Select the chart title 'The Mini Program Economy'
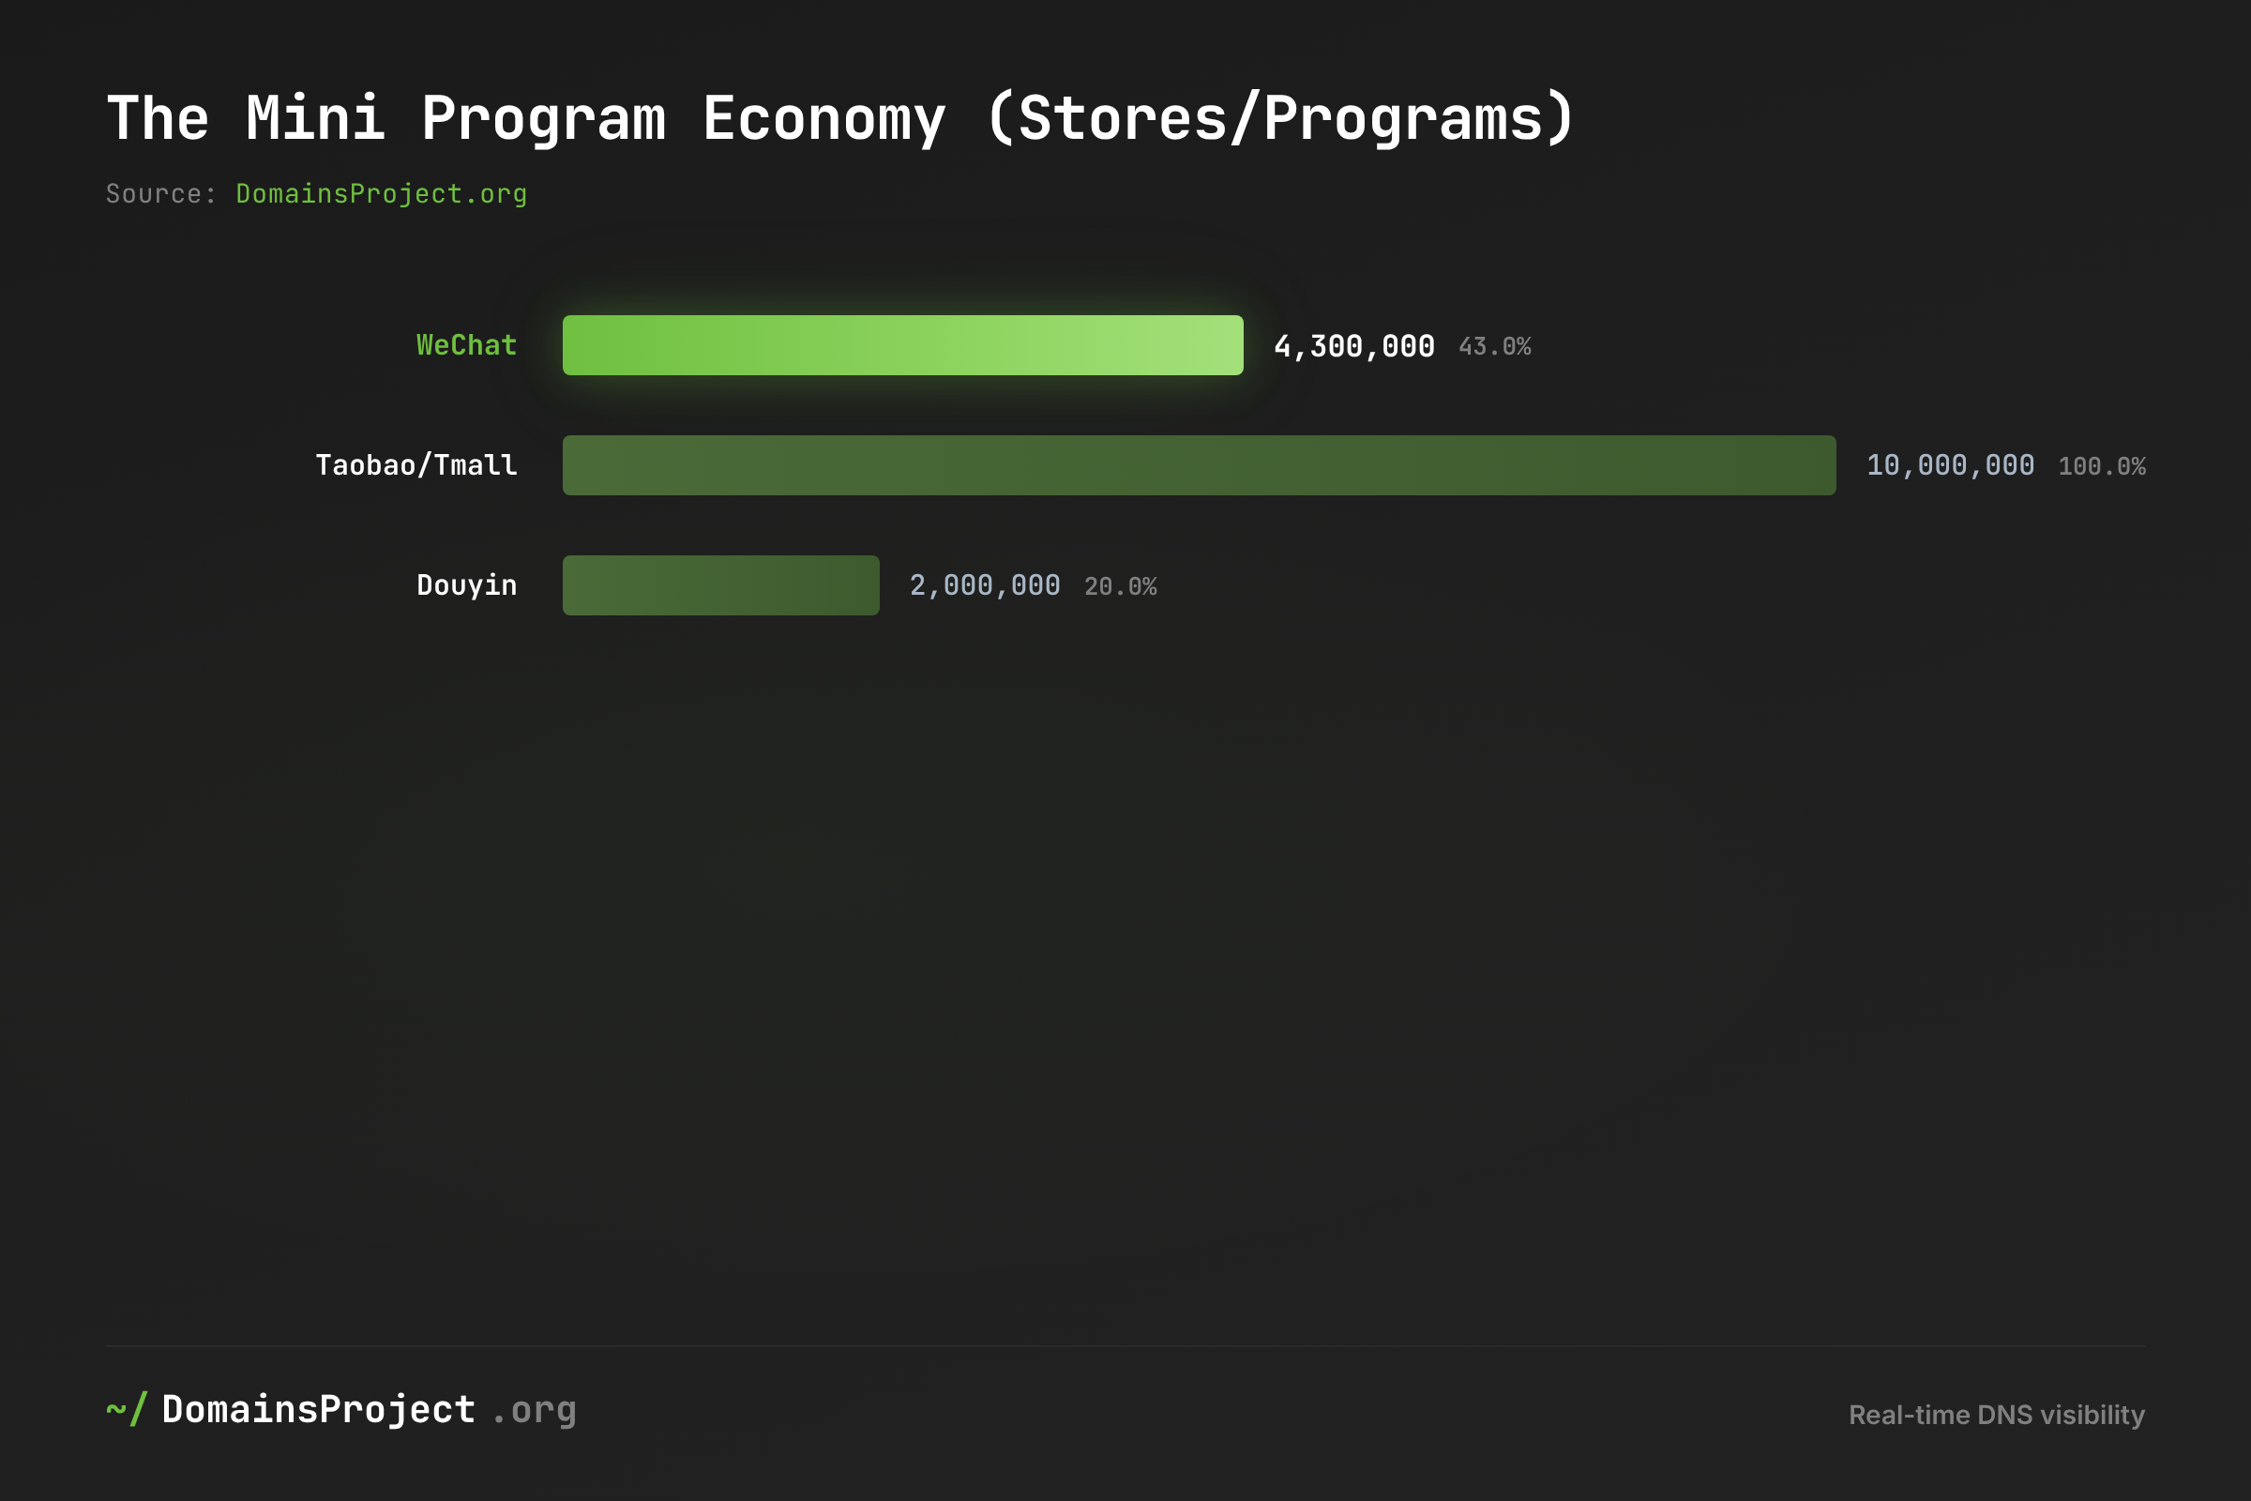The width and height of the screenshot is (2251, 1501). (525, 119)
